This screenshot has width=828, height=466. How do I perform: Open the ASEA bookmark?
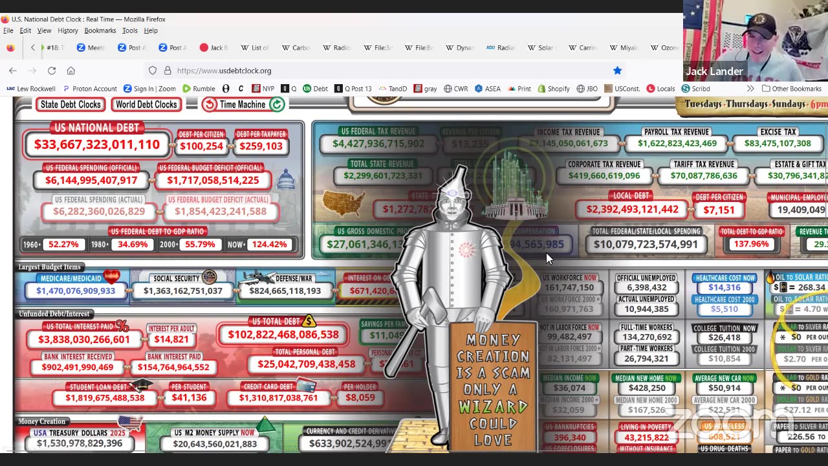[x=487, y=89]
